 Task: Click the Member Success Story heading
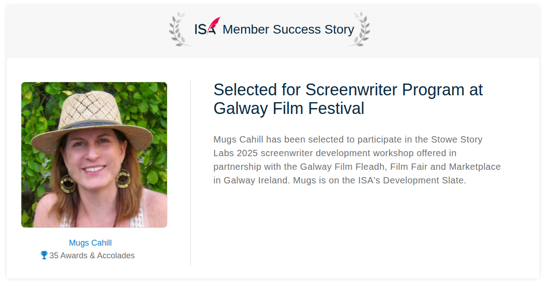[288, 30]
